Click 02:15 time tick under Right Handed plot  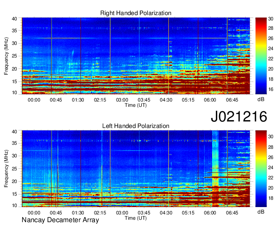point(100,100)
